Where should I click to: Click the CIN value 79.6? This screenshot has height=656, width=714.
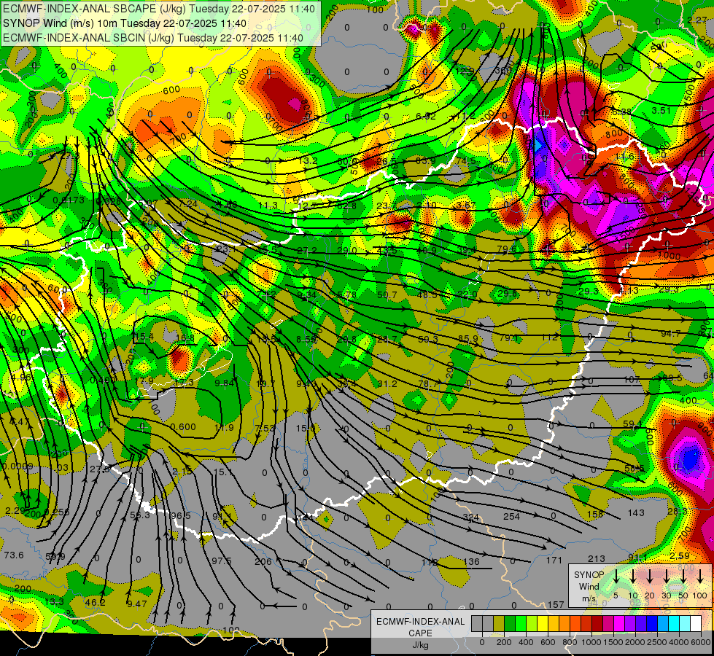coord(507,249)
